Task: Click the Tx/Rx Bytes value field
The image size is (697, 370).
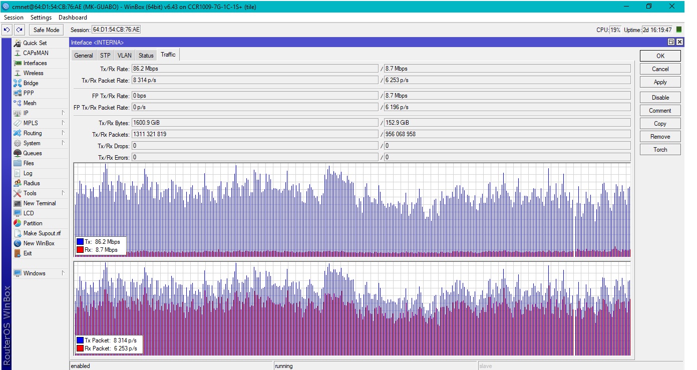Action: pos(254,123)
